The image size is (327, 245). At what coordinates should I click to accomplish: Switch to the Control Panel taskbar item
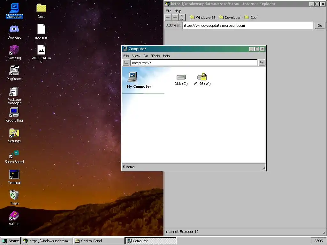(99, 241)
